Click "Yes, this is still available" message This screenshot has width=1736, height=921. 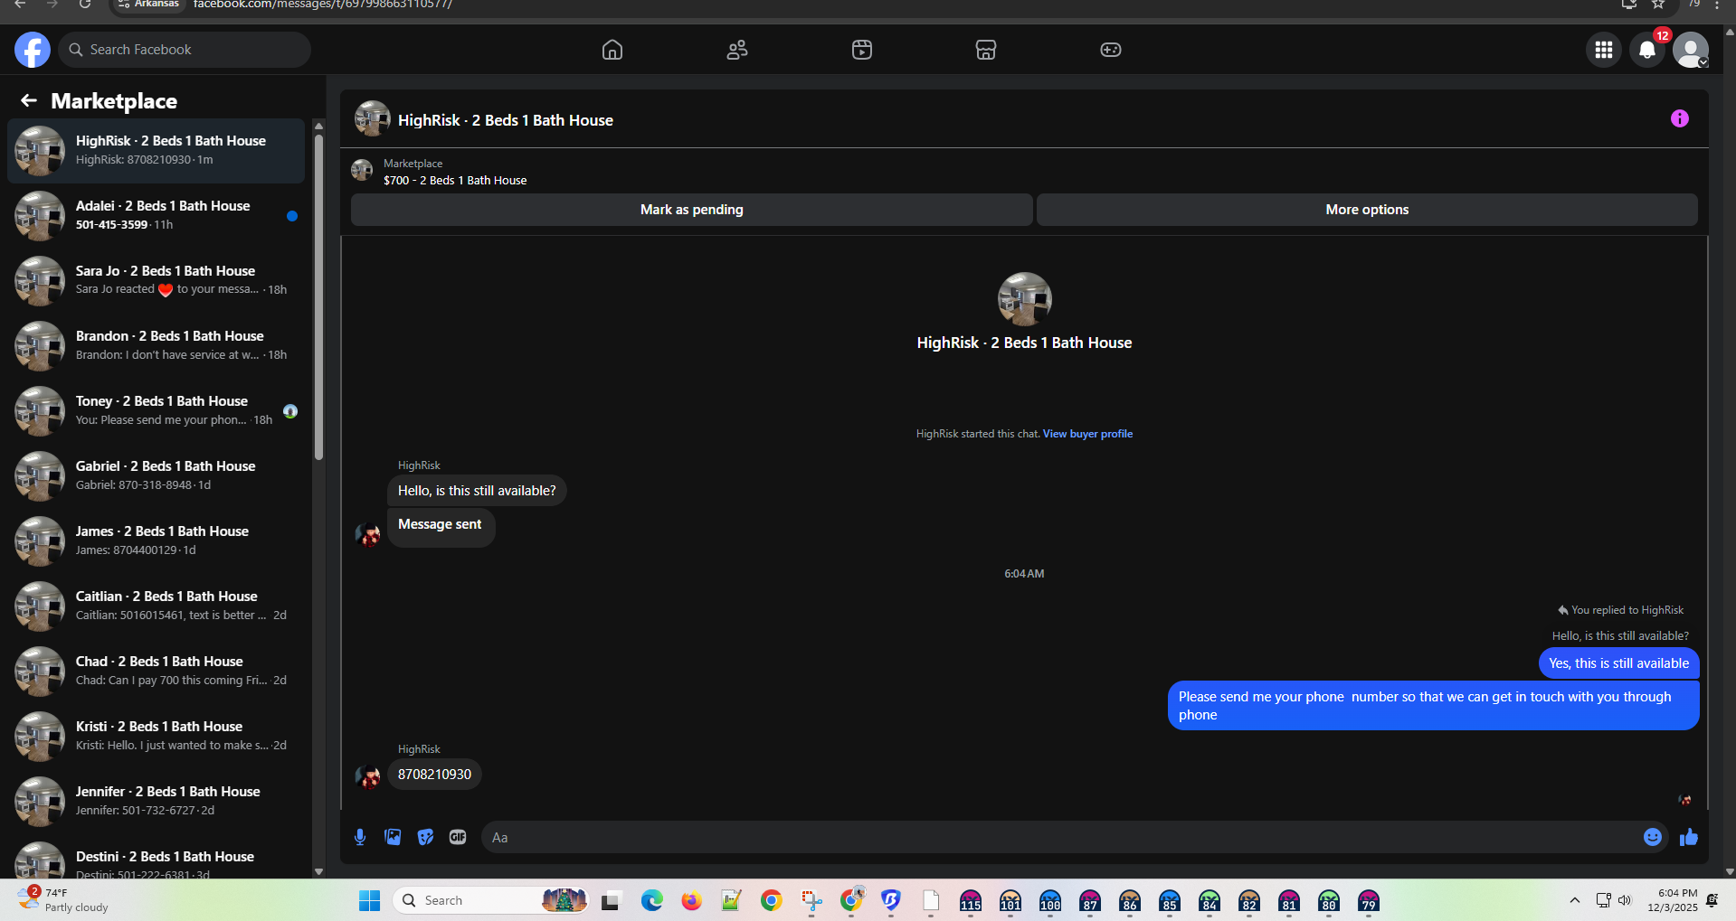pos(1618,663)
